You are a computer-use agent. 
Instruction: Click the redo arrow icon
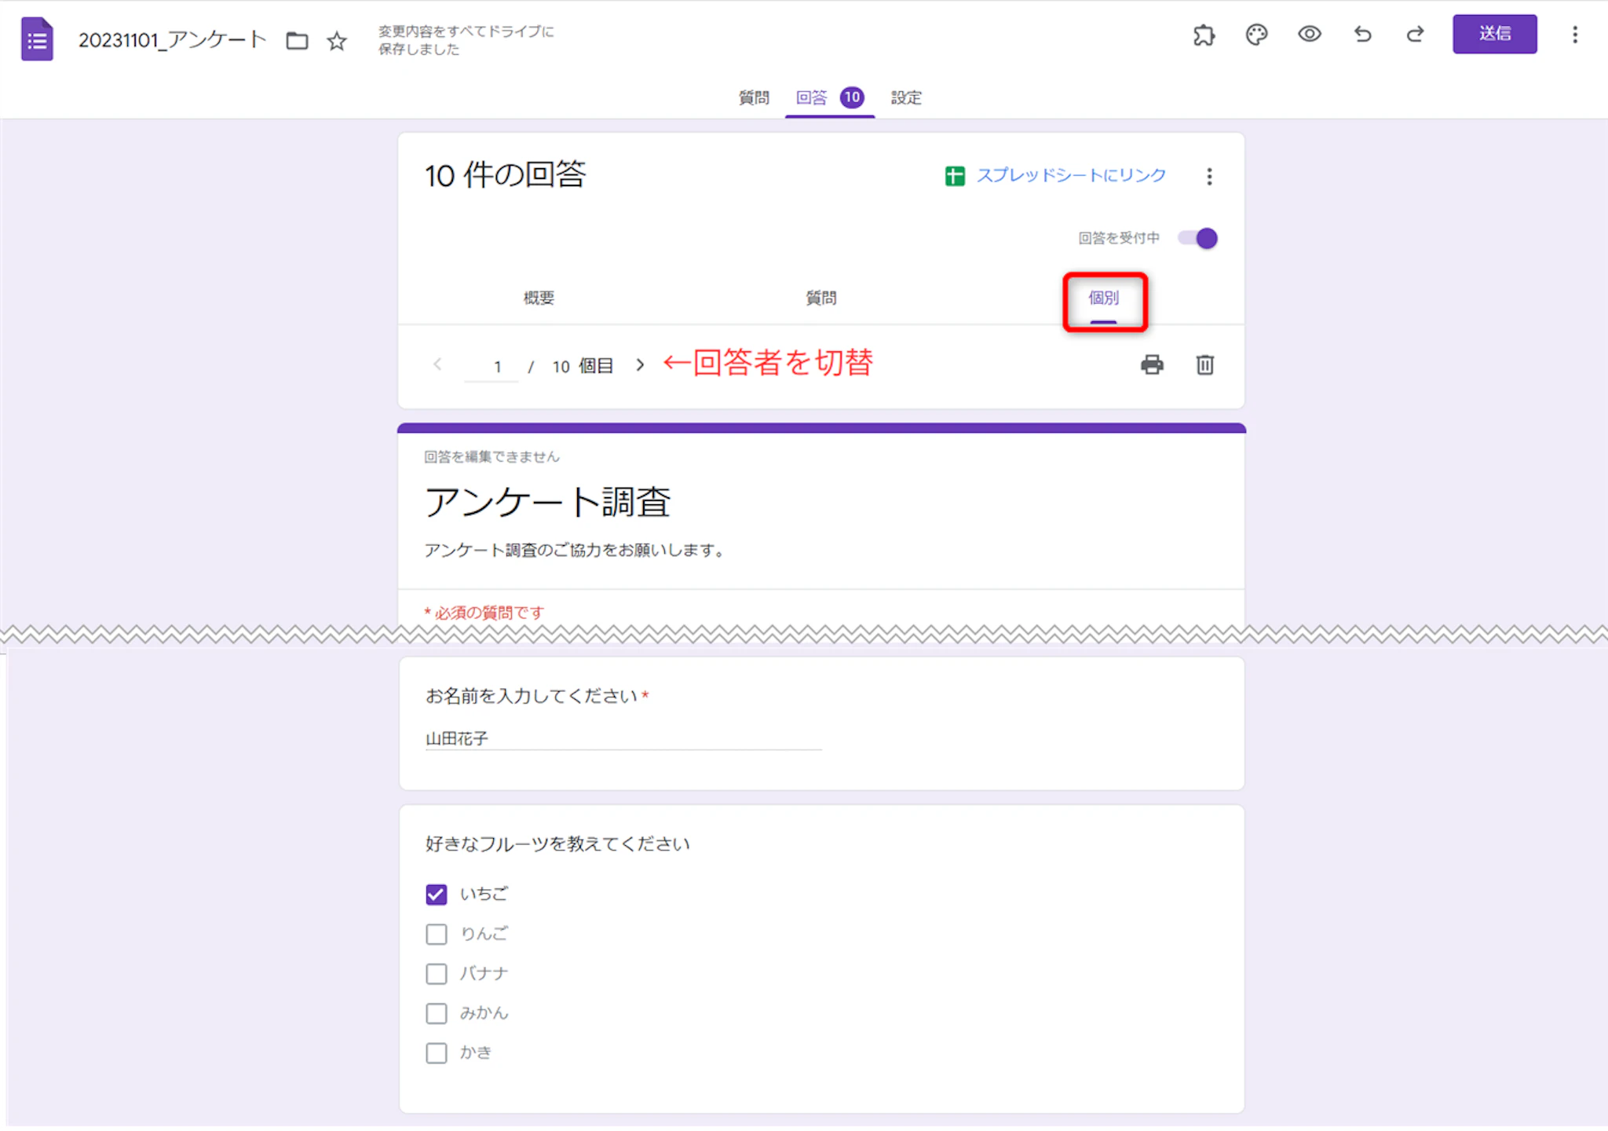tap(1415, 35)
